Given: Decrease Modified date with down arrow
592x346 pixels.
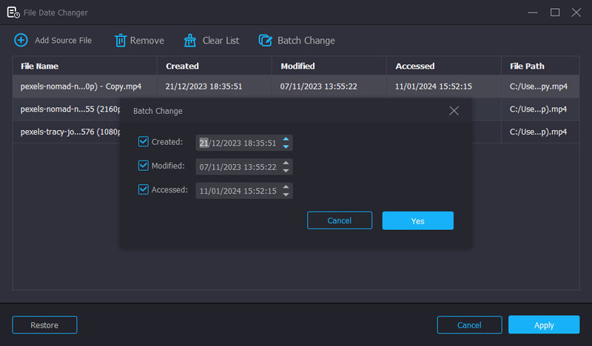Looking at the screenshot, I should click(x=286, y=171).
